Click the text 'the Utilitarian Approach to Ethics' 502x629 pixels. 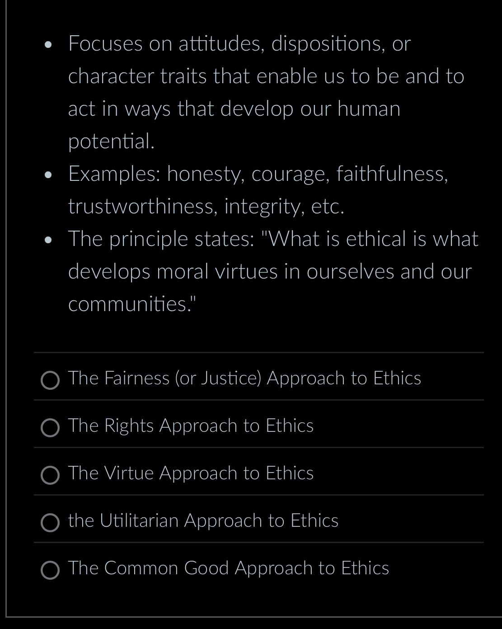[203, 520]
